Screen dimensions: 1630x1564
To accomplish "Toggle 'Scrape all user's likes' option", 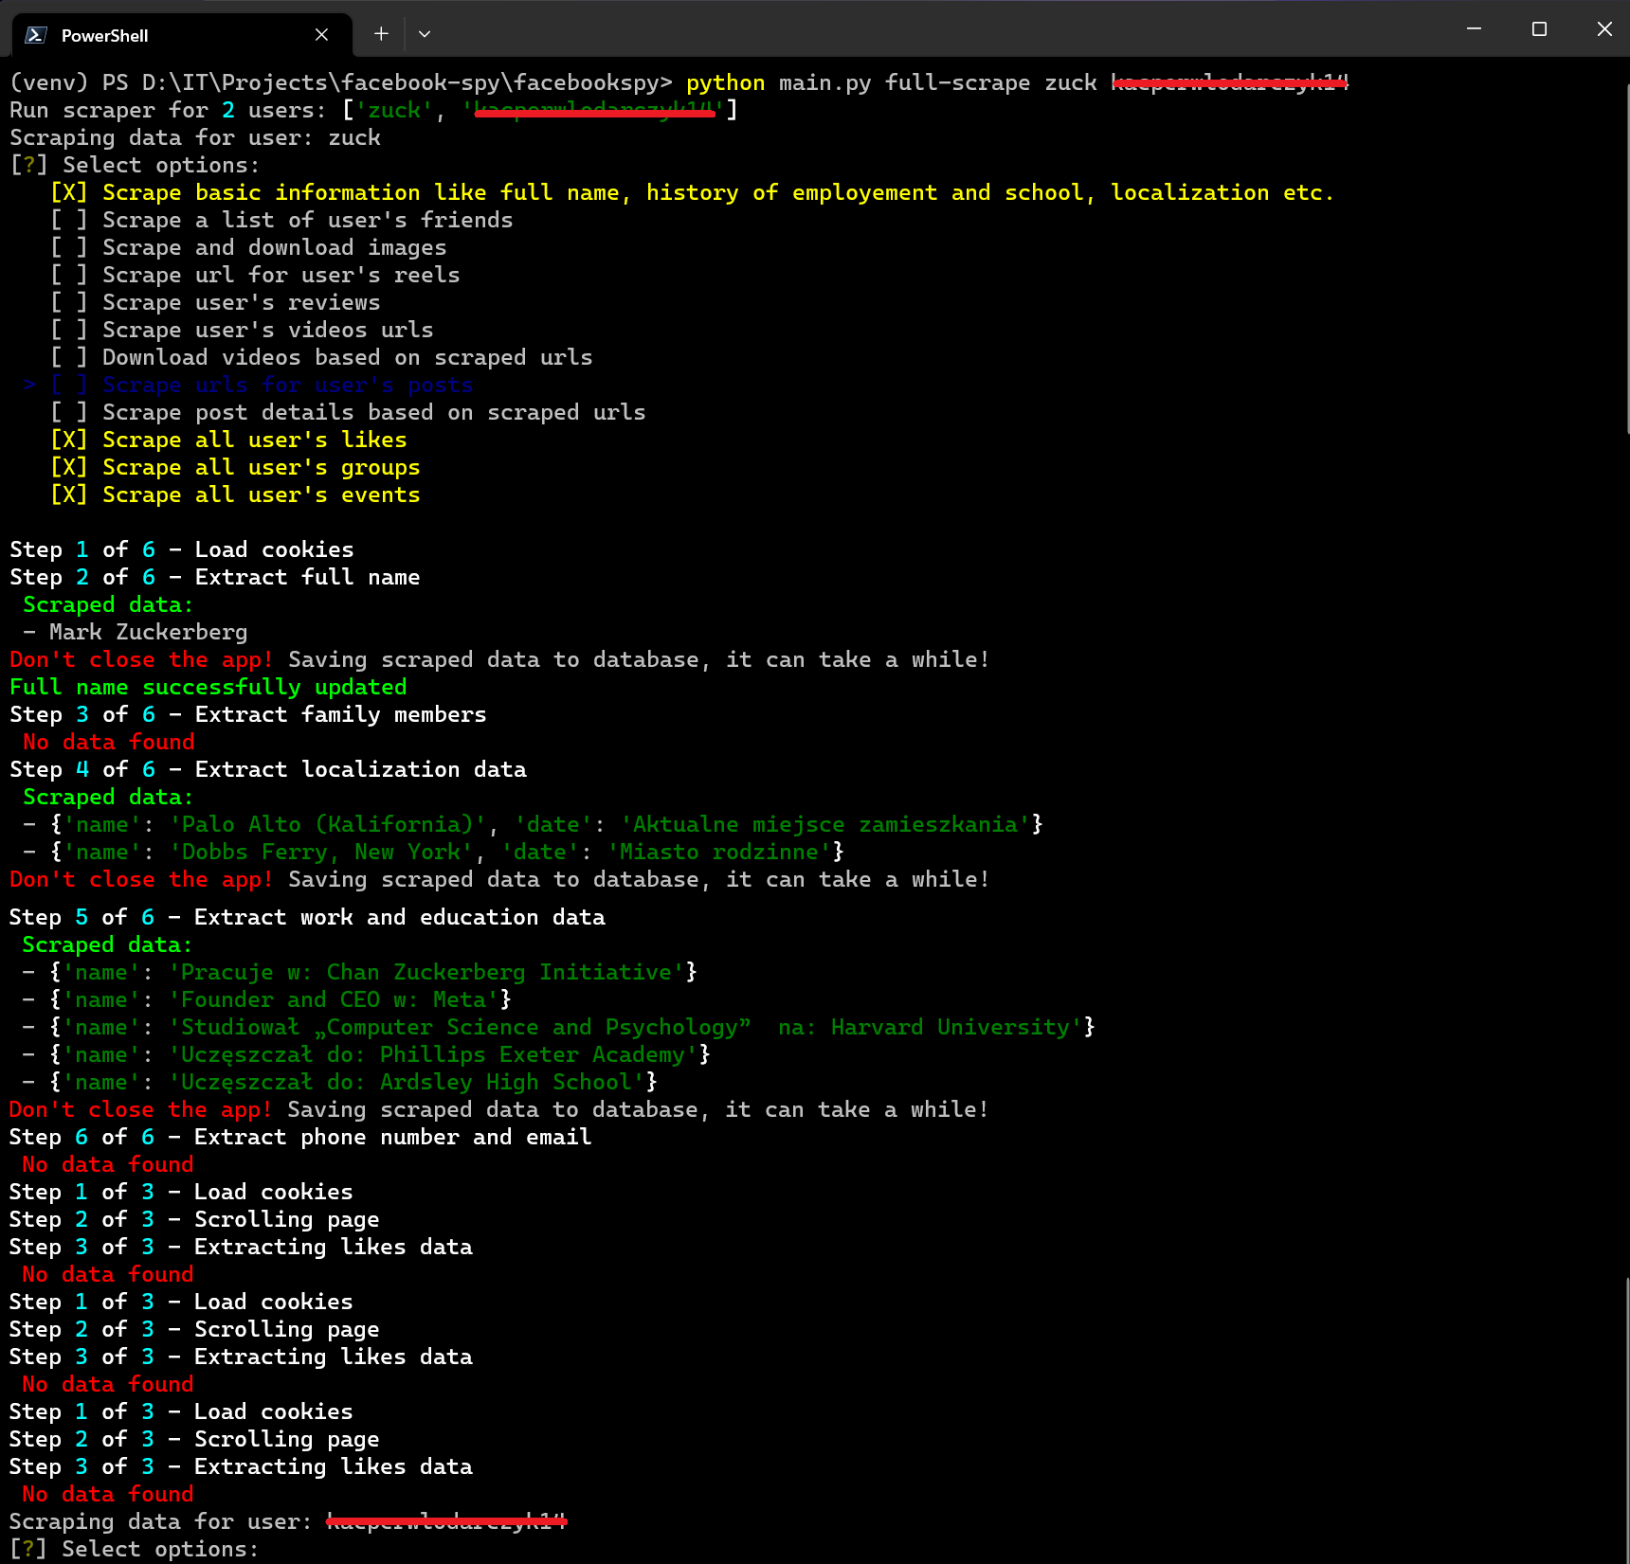I will point(228,440).
